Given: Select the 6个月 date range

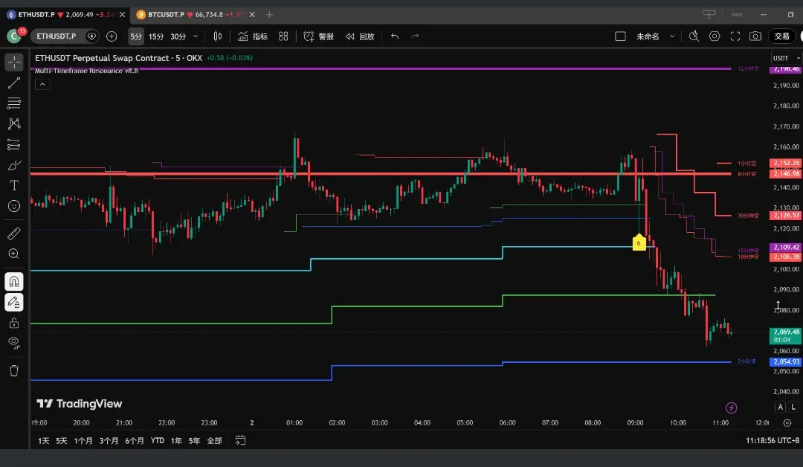Looking at the screenshot, I should pyautogui.click(x=134, y=440).
